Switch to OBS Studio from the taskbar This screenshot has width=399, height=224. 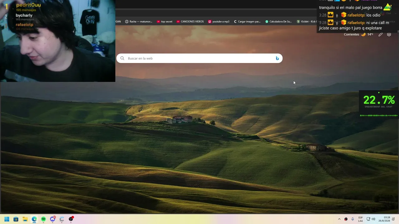pyautogui.click(x=71, y=219)
